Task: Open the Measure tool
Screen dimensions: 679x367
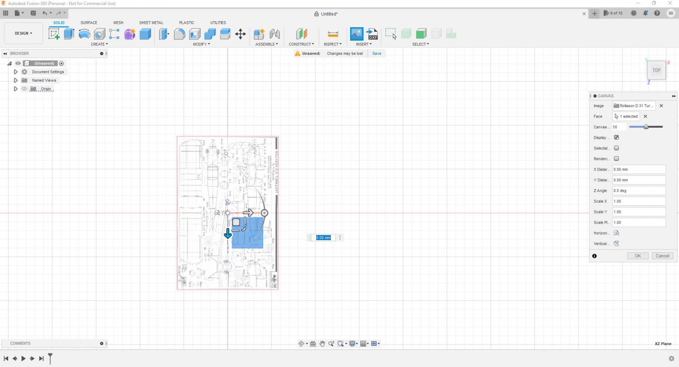Action: click(x=333, y=34)
